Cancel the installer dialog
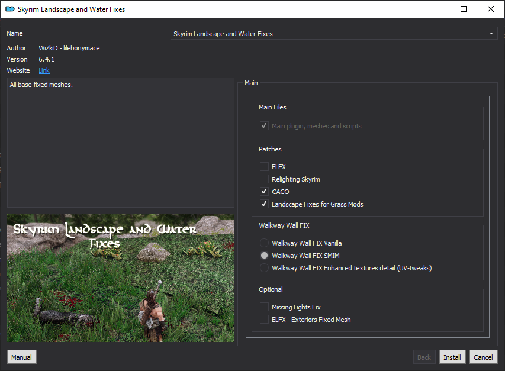Viewport: 505px width, 371px height. tap(483, 357)
